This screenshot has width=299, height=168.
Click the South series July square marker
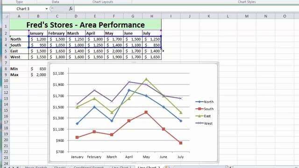pos(181,143)
